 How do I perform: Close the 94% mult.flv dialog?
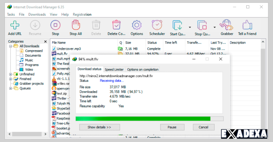point(220,59)
